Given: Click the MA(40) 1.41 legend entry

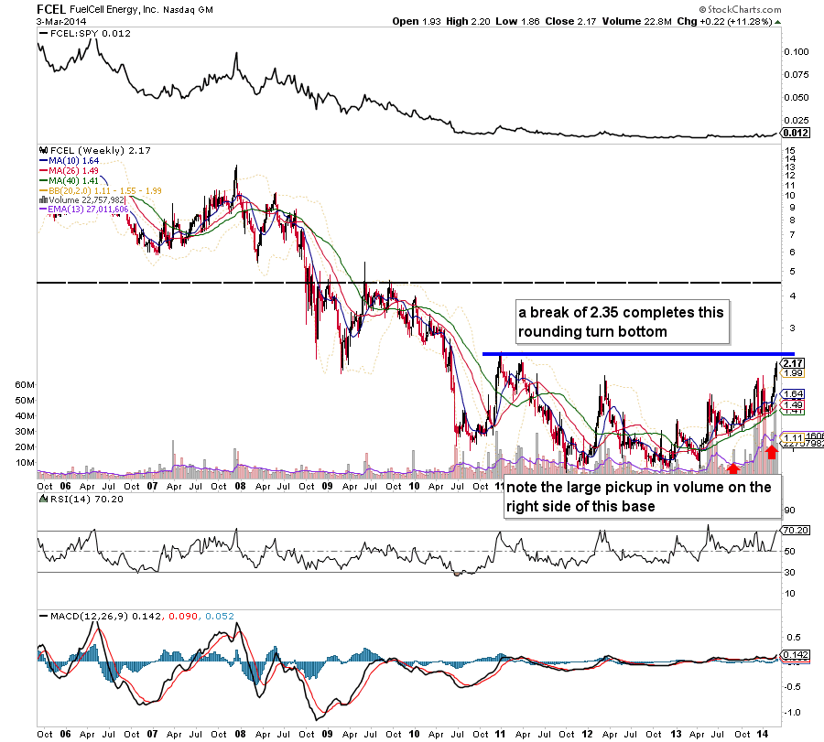Looking at the screenshot, I should 73,181.
